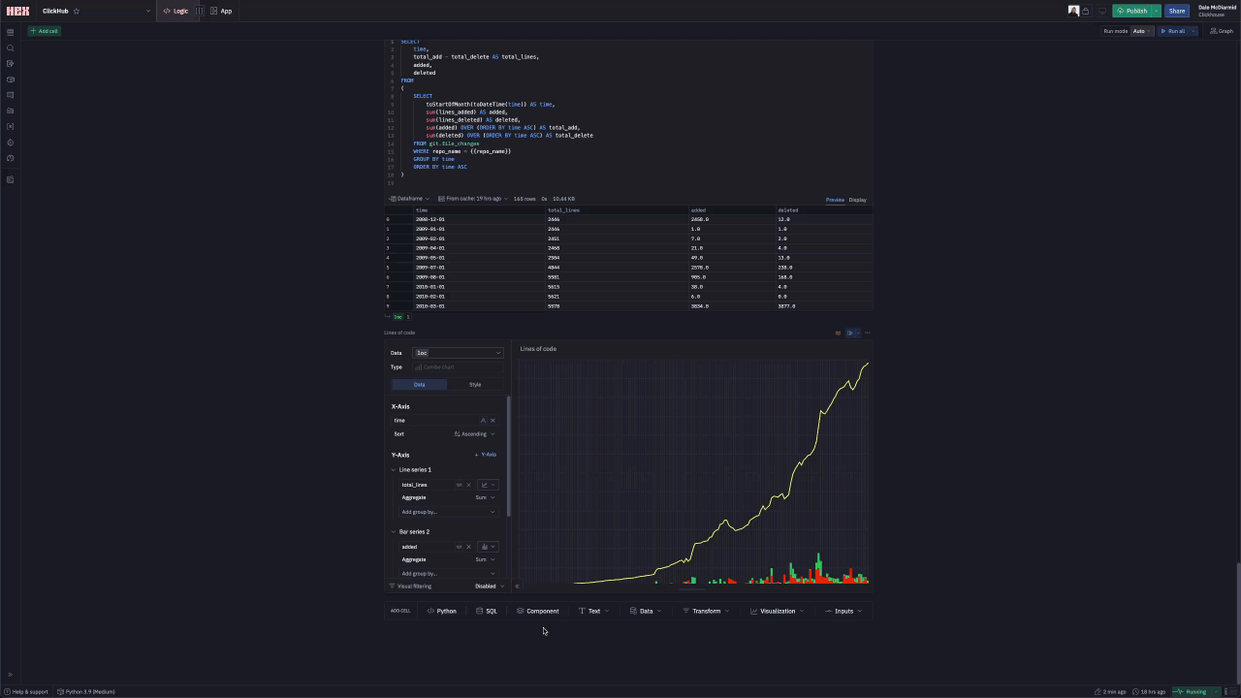Screen dimensions: 1241x698
Task: Open the search icon in left sidebar
Action: tap(11, 48)
